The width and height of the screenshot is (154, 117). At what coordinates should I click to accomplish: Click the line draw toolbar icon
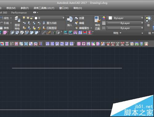[x=44, y=33]
